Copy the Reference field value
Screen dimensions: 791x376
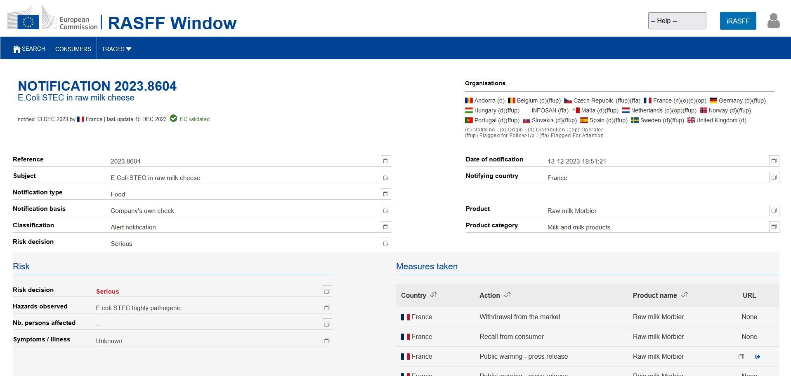tap(386, 161)
